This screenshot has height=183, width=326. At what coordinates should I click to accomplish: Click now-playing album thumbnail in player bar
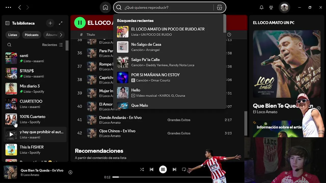[10, 172]
